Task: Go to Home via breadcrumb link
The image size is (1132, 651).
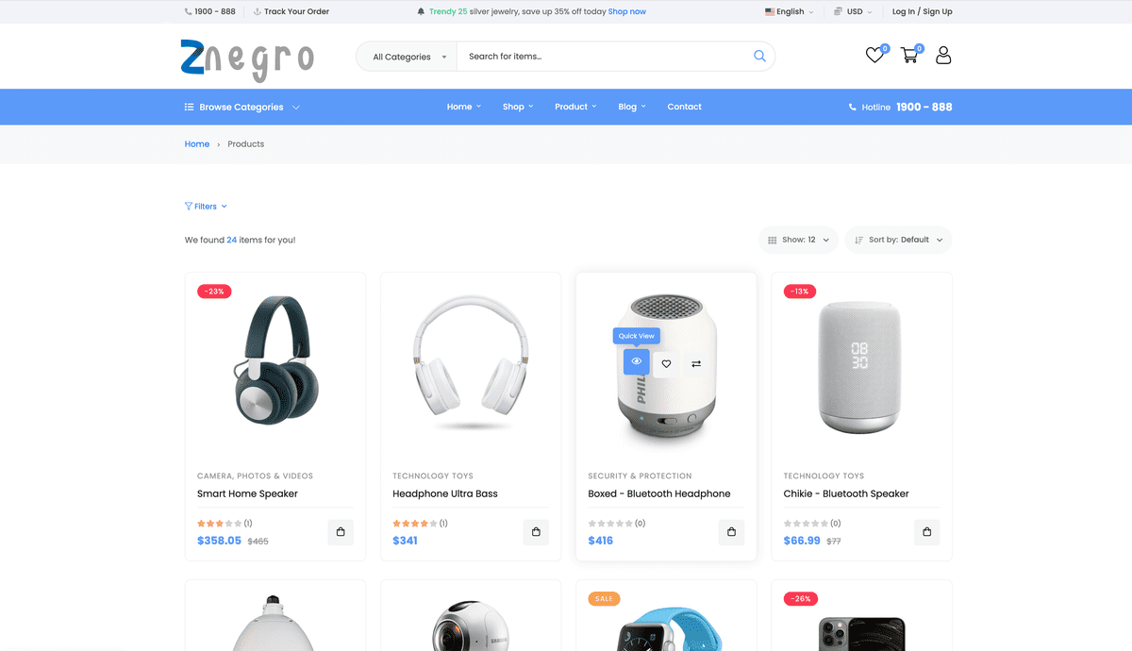Action: point(197,143)
